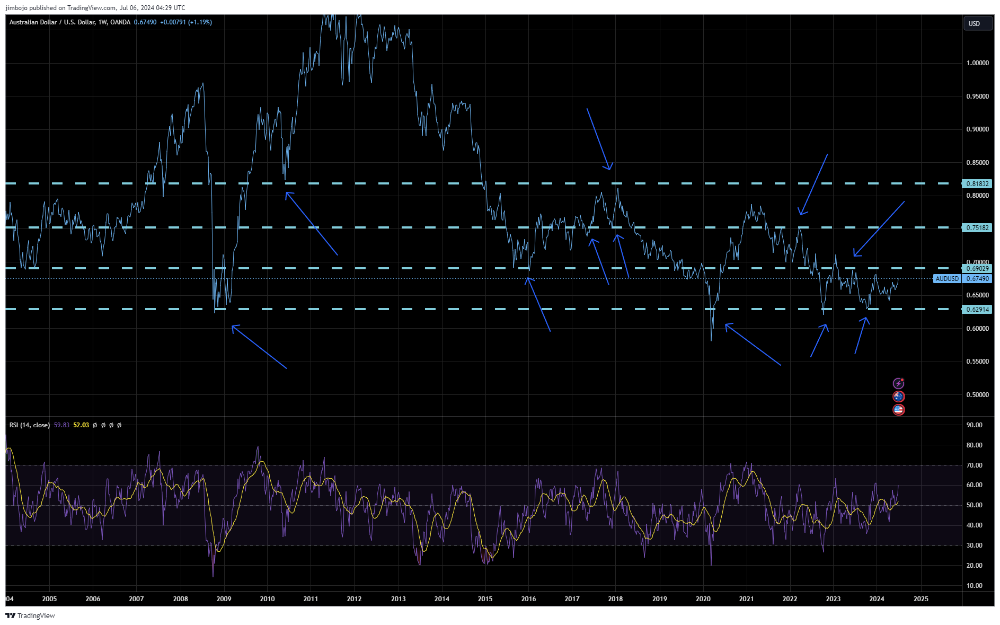Click the 0.81832 horizontal line price label
This screenshot has width=1000, height=625.
pos(977,184)
